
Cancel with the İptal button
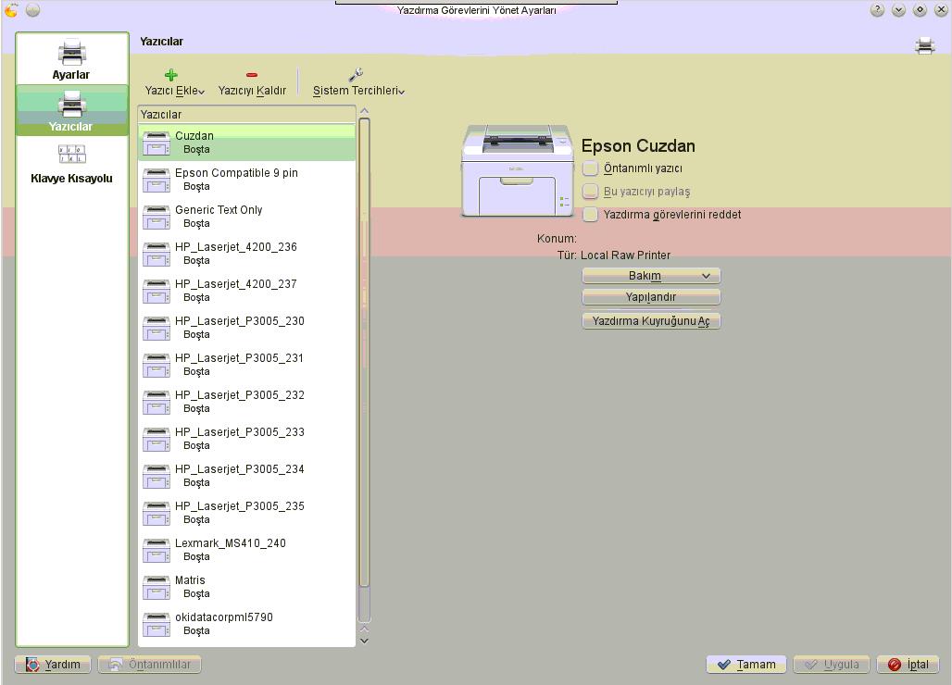coord(908,665)
